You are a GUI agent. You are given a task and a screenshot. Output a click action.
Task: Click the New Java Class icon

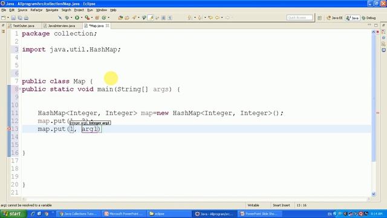pyautogui.click(x=104, y=18)
